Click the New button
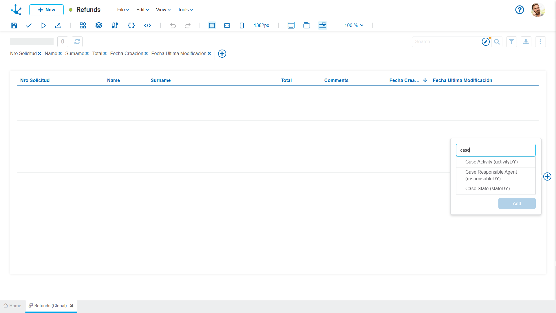This screenshot has width=556, height=313. click(46, 10)
